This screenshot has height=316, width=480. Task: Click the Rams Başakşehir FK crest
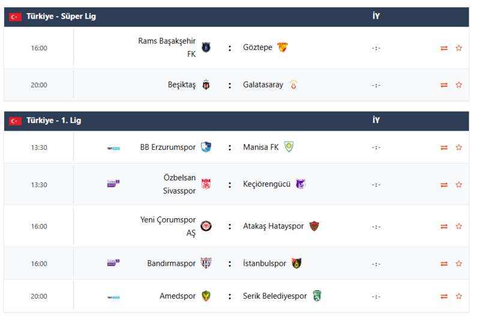coord(206,47)
